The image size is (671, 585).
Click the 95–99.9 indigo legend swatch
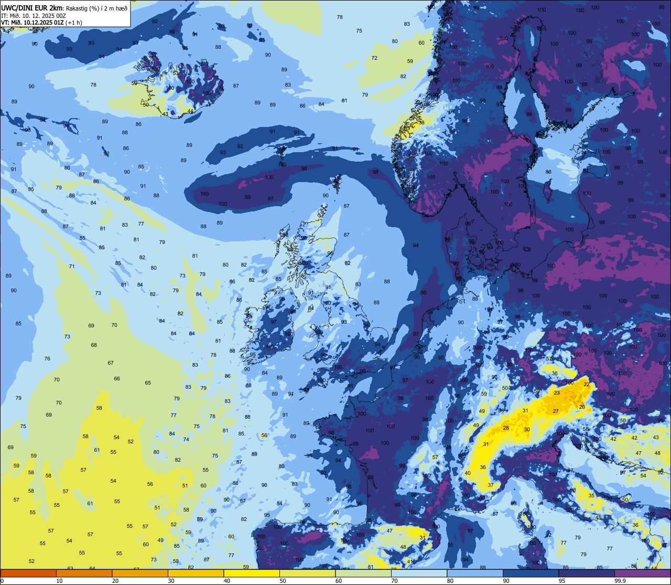[587, 573]
